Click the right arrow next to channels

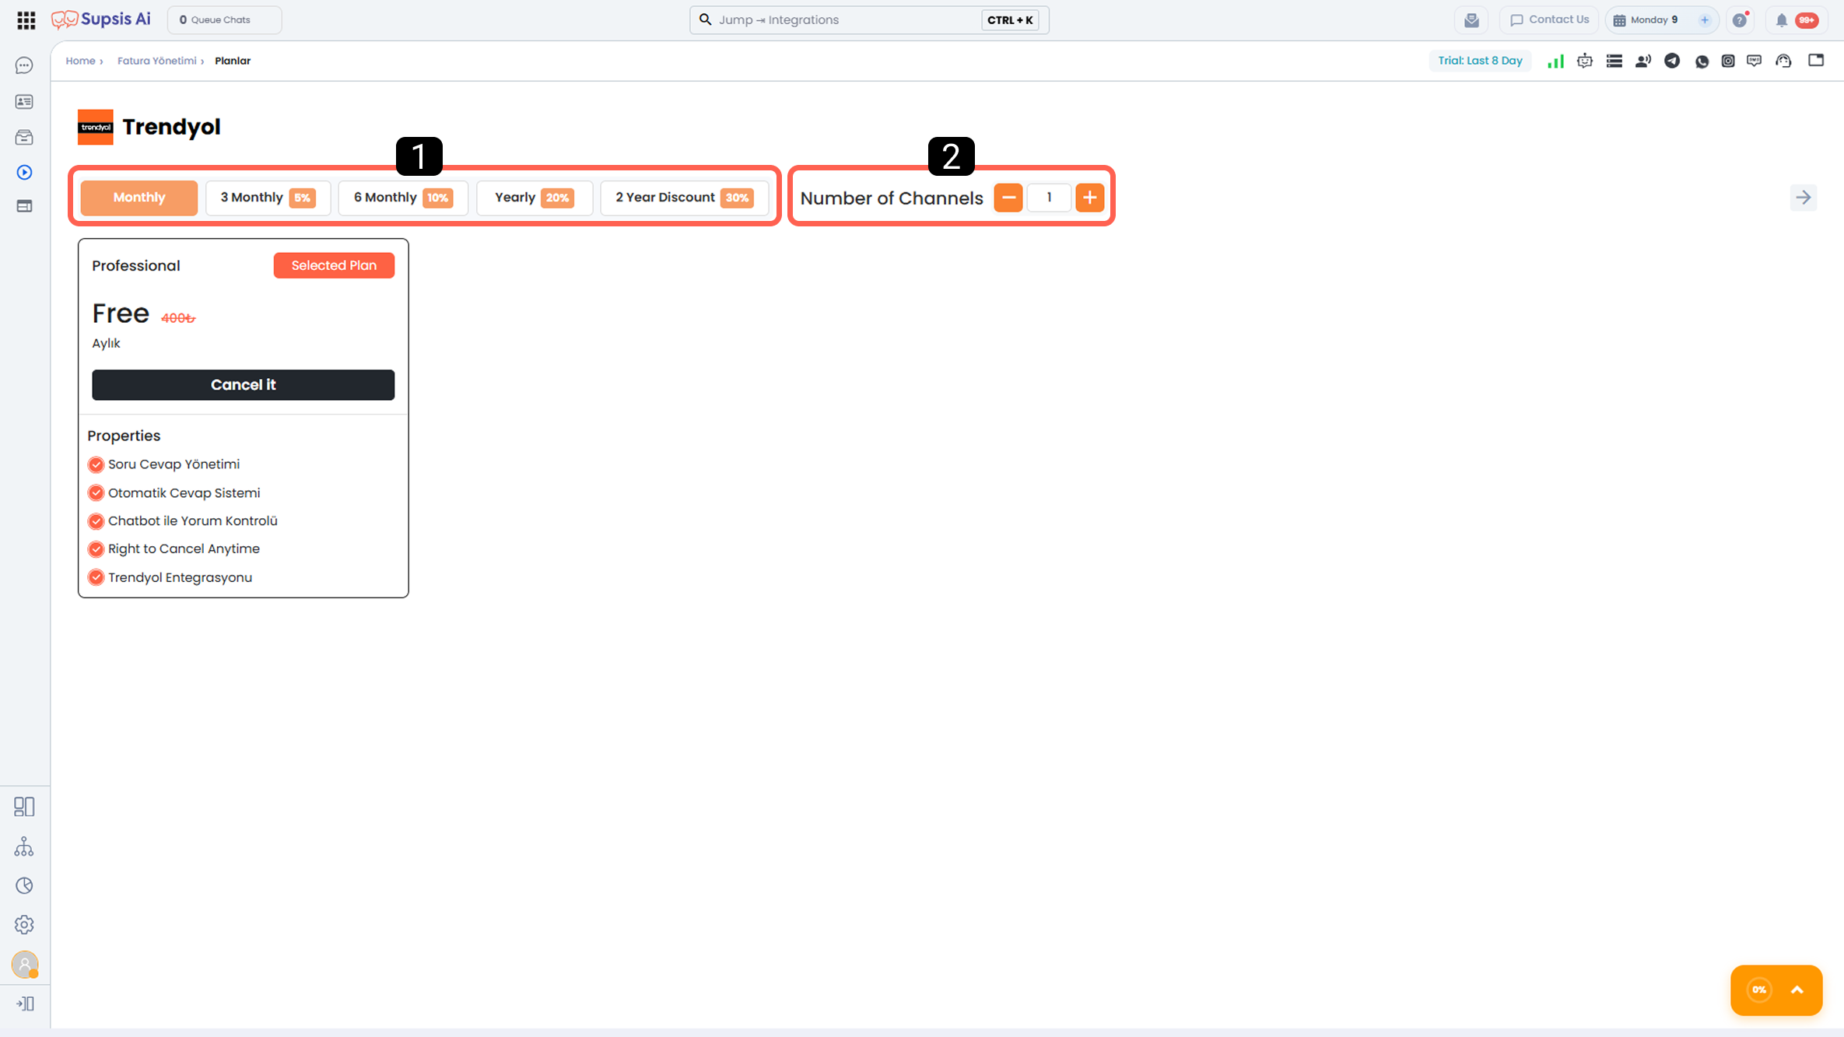click(x=1804, y=198)
